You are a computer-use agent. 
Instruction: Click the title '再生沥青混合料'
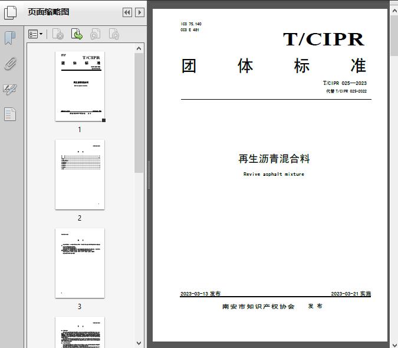[274, 159]
